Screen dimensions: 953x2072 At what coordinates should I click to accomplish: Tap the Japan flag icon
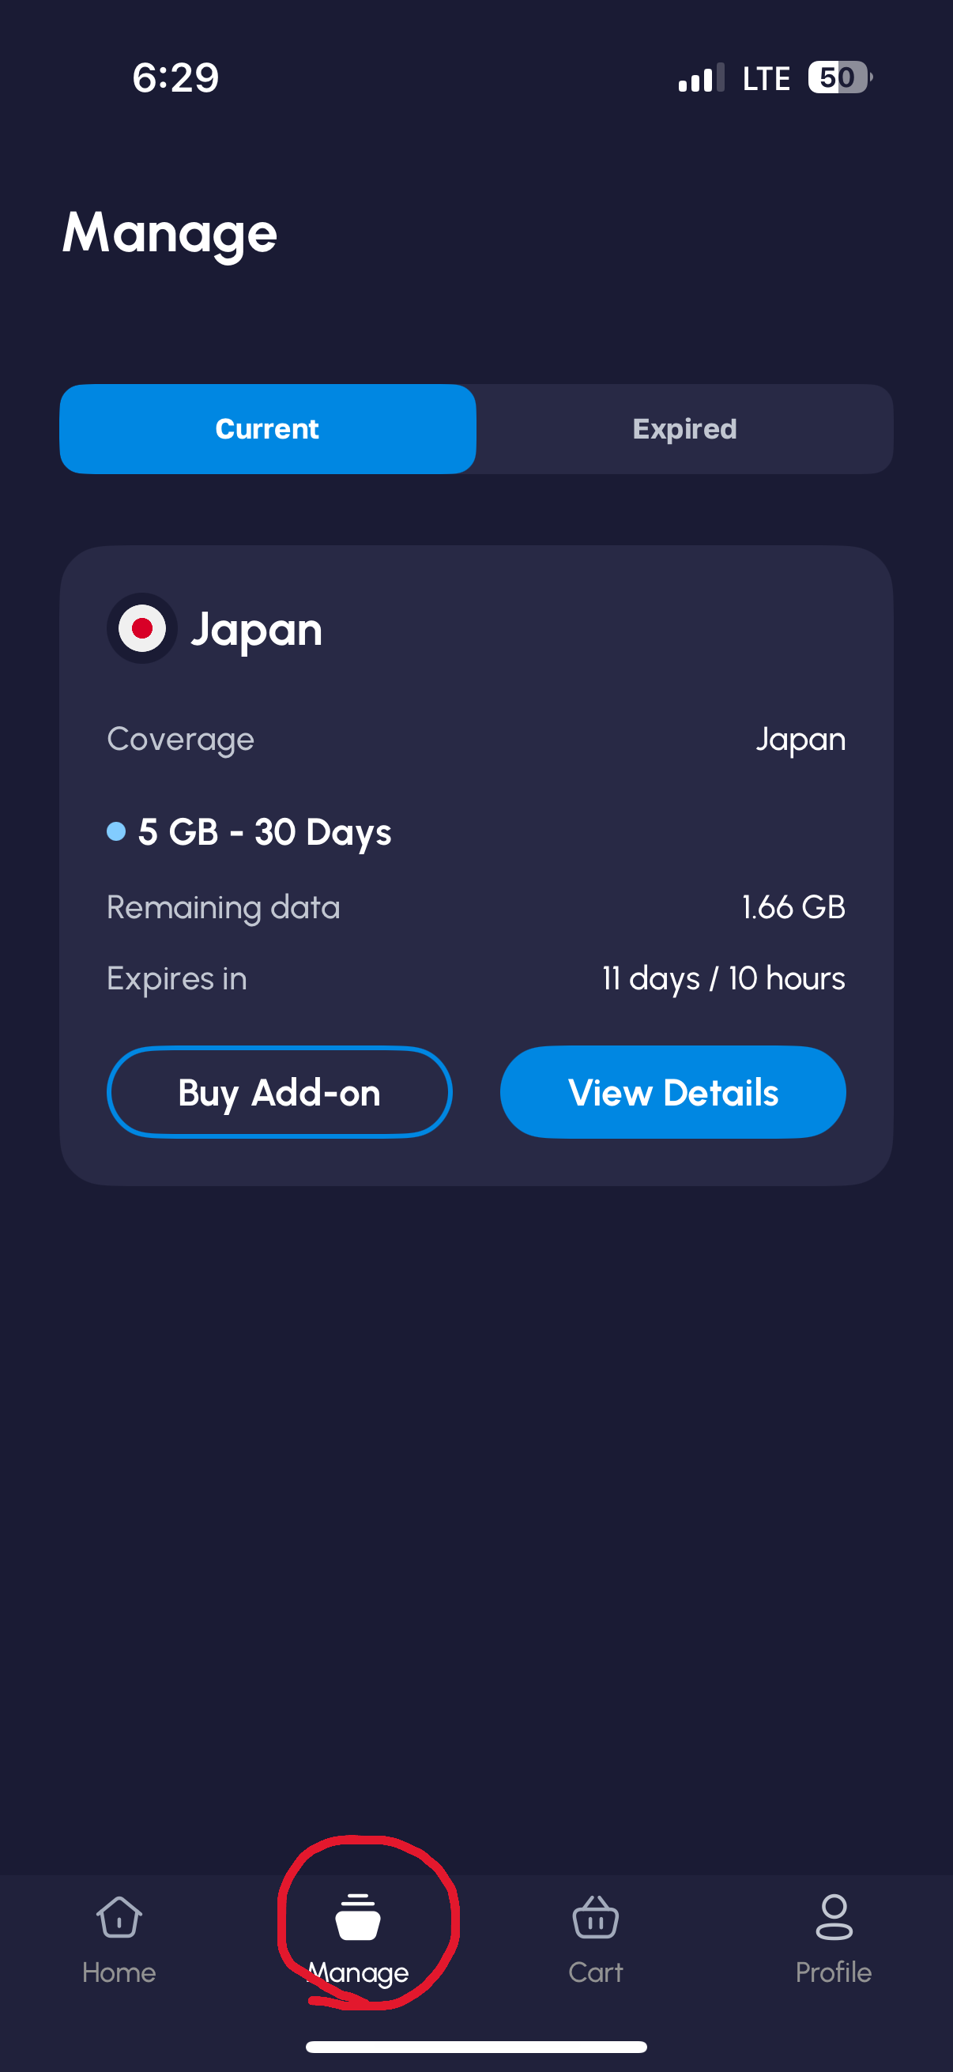pyautogui.click(x=142, y=628)
